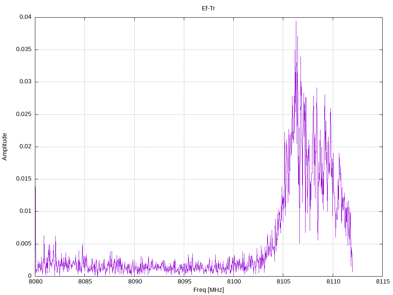Click the 0.015 y-axis tick label
The width and height of the screenshot is (393, 295).
[24, 179]
